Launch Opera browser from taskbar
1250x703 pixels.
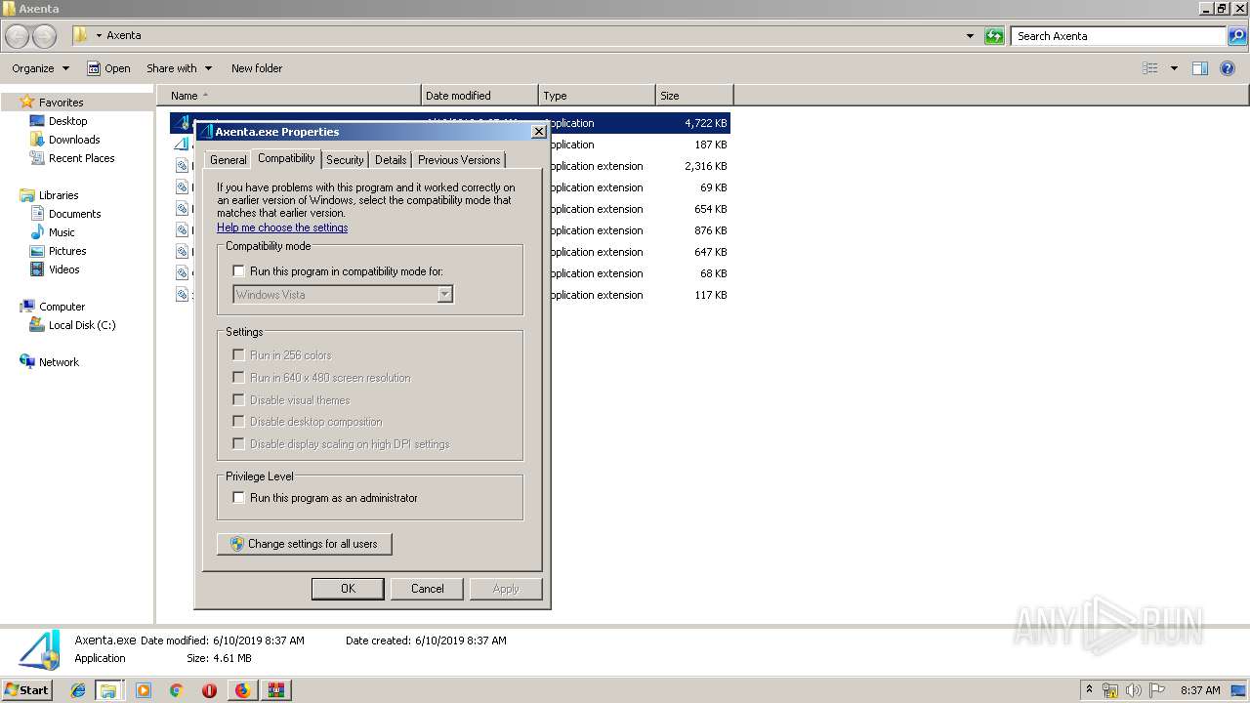pyautogui.click(x=209, y=690)
